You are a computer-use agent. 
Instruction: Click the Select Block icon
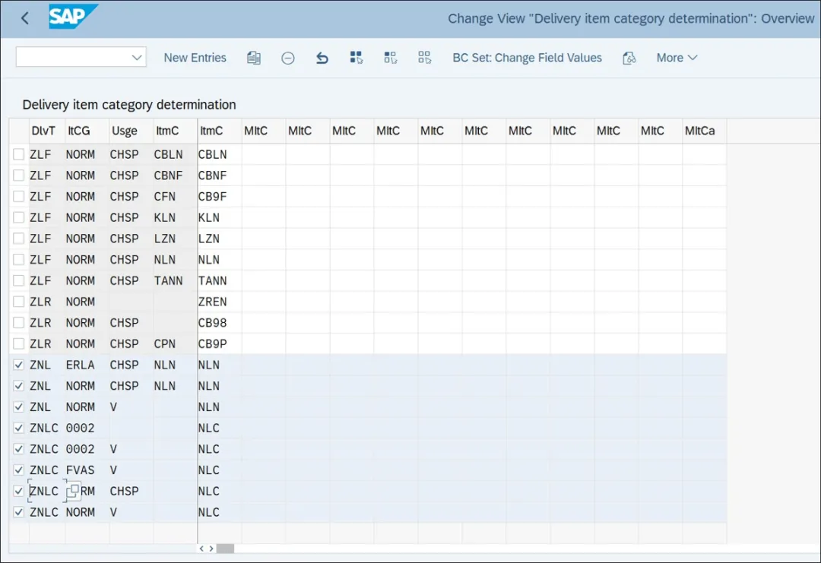pyautogui.click(x=391, y=58)
